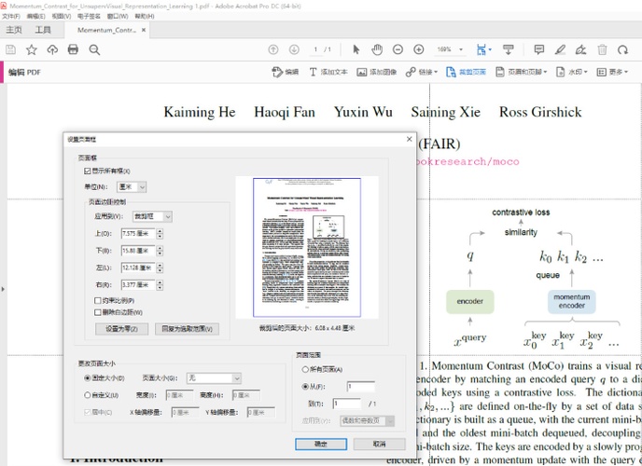Screen dimensions: 642x466
Task: Click the read mode scroll icon
Action: [x=509, y=50]
